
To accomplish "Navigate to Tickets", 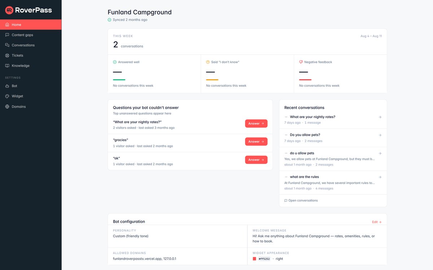I will click(31, 55).
